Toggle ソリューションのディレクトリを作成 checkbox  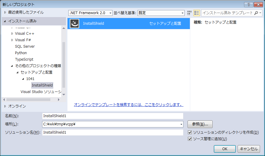pyautogui.click(x=190, y=132)
